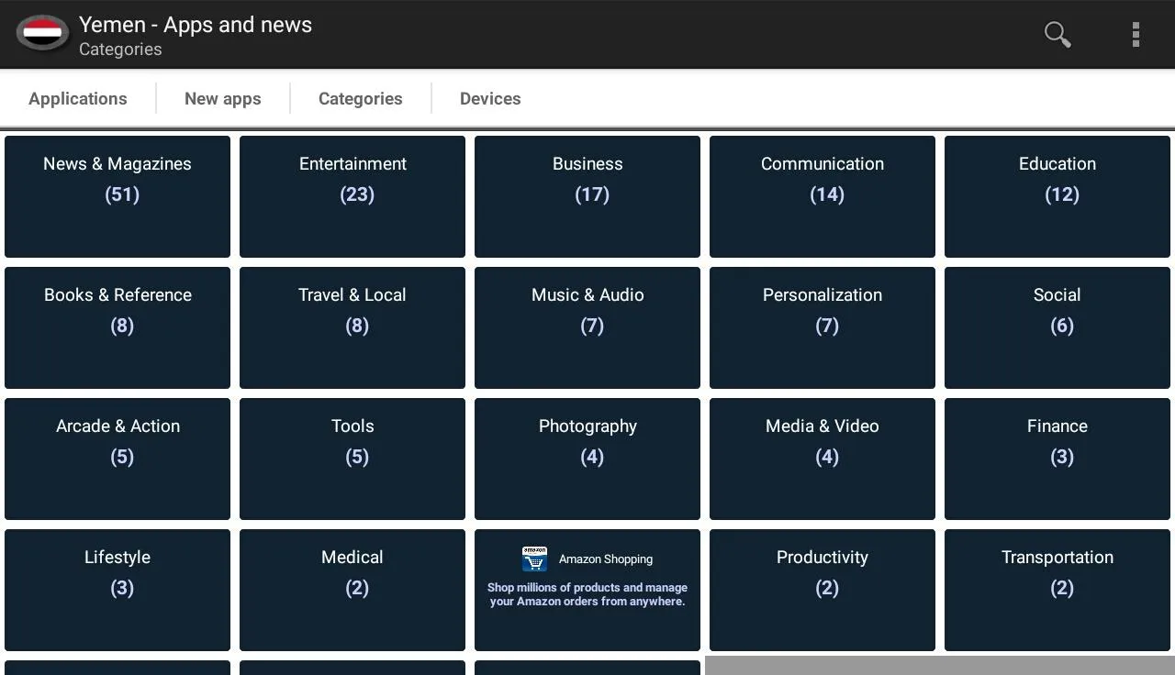Open the Business category
Screen dimensions: 1175x675
pos(587,196)
